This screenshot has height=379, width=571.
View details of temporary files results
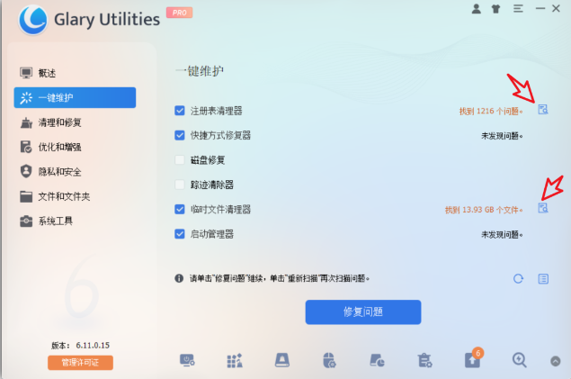click(543, 208)
